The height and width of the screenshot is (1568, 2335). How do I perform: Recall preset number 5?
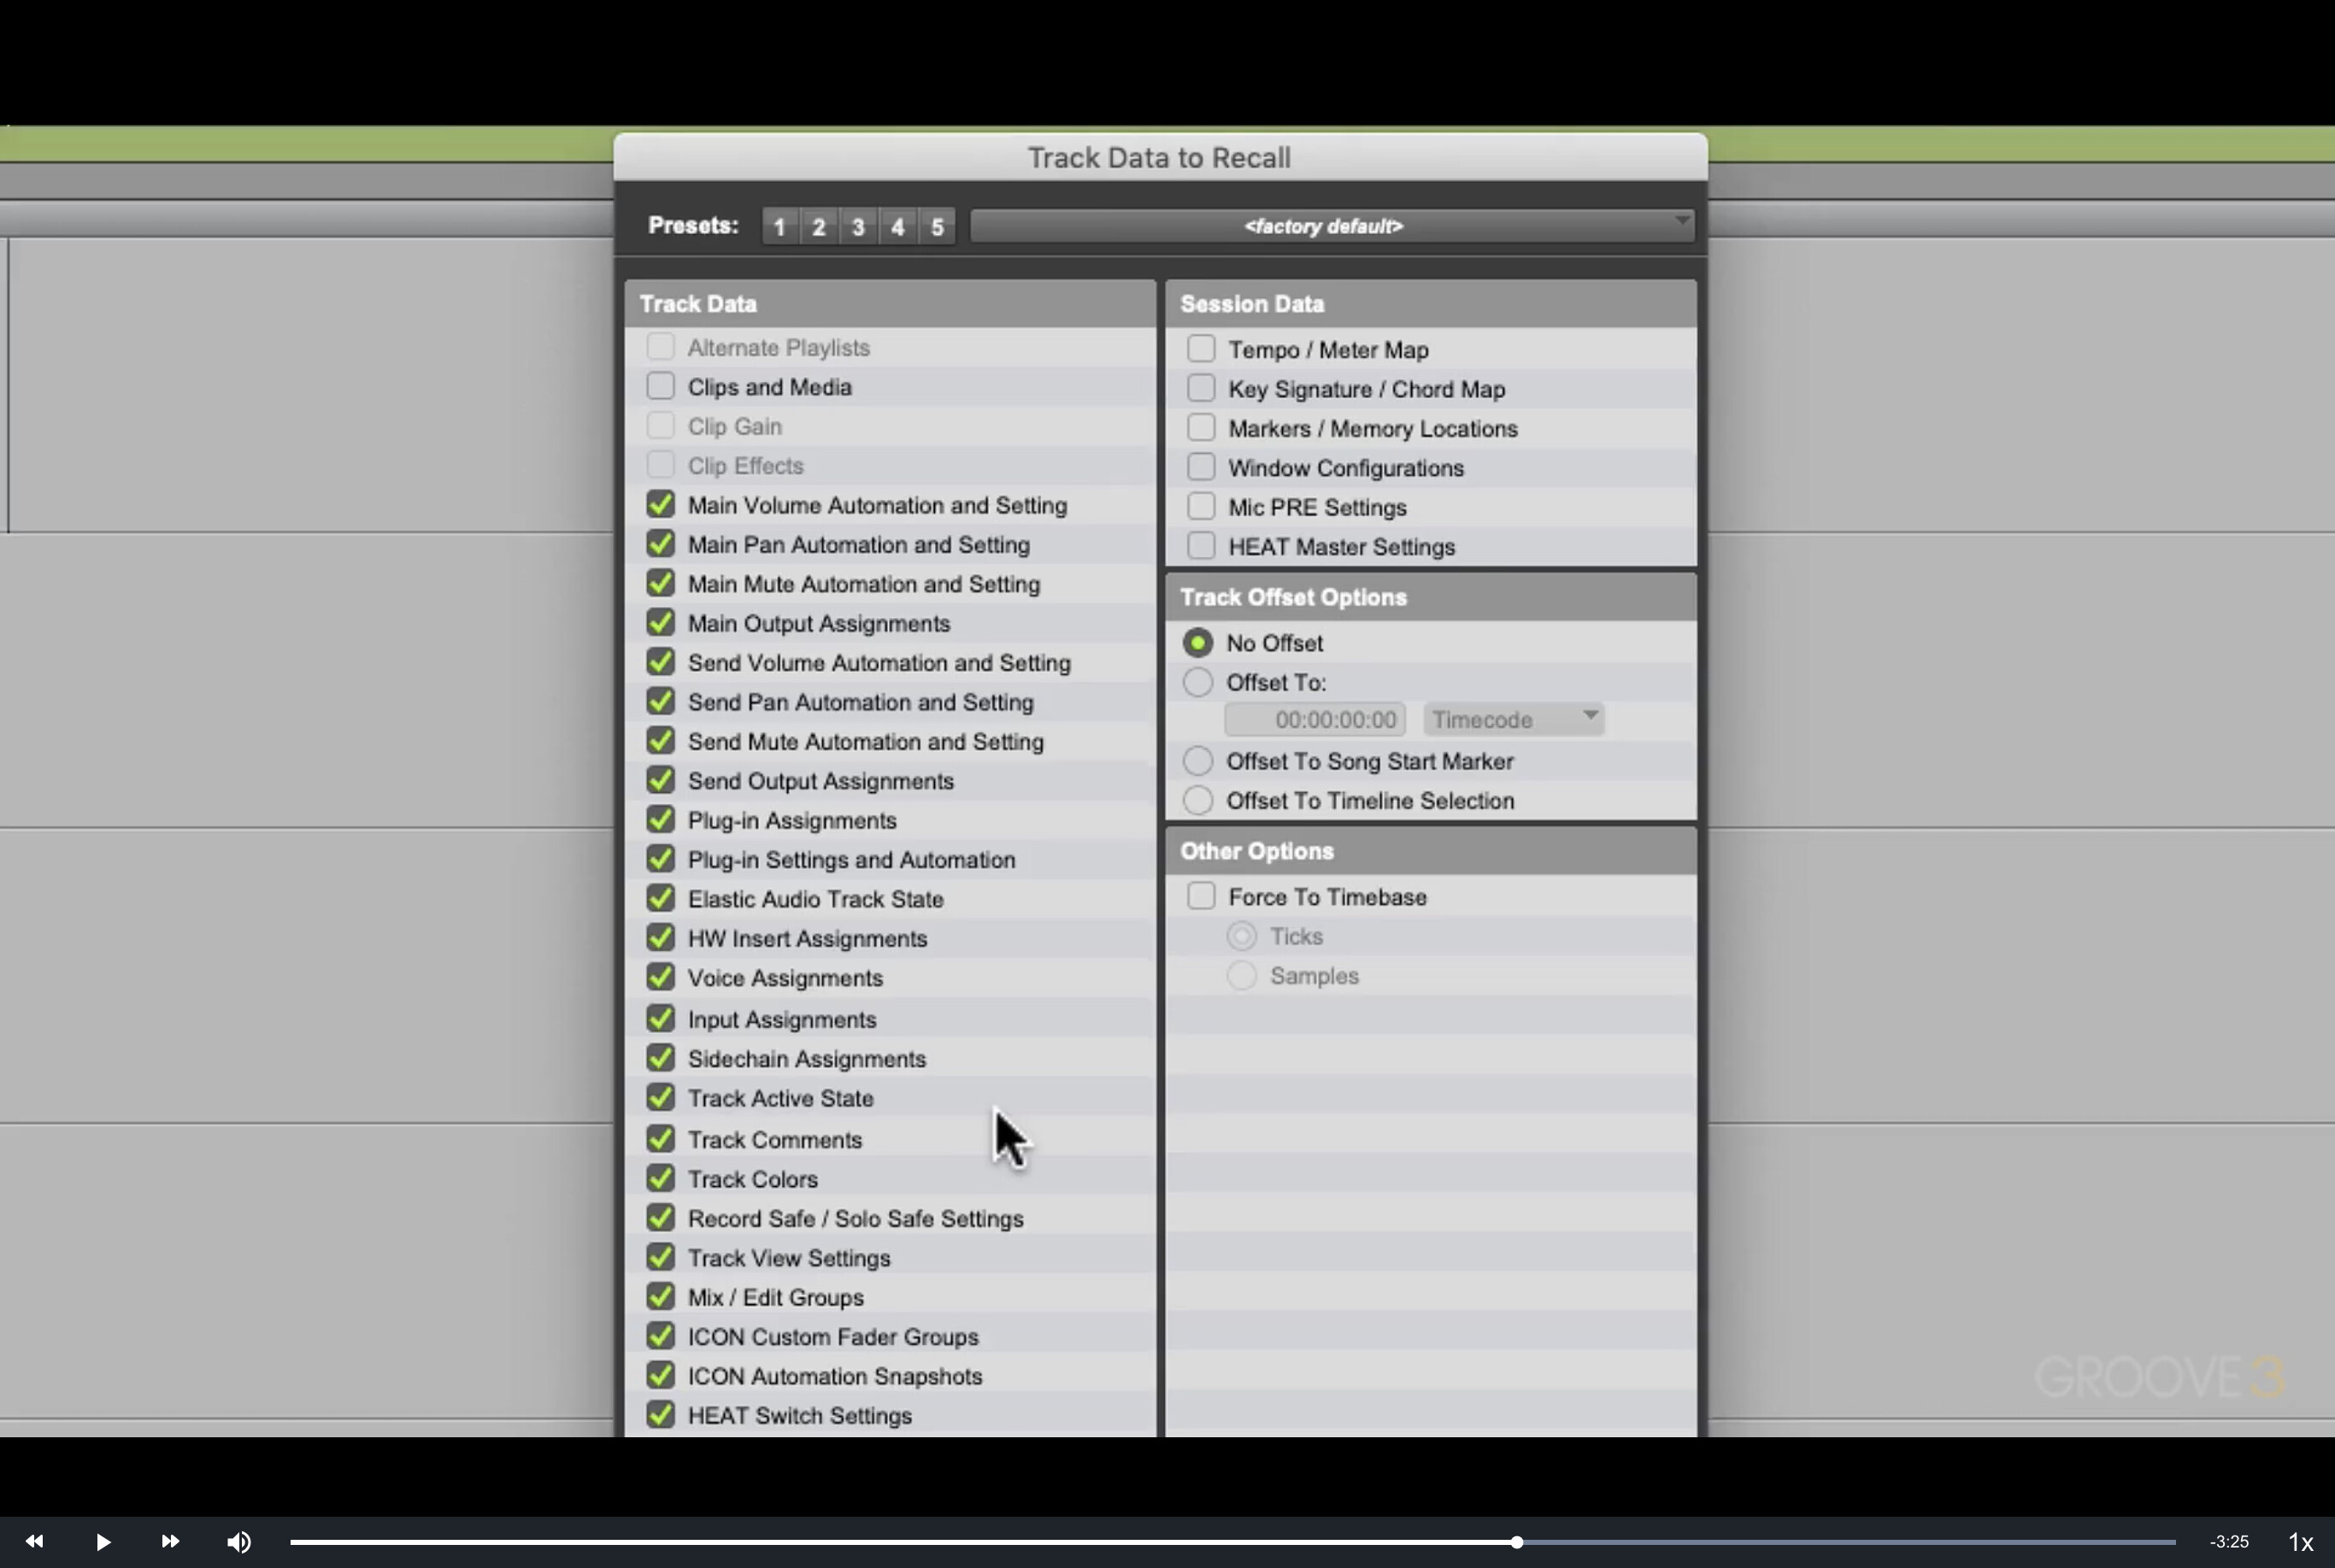pos(937,227)
